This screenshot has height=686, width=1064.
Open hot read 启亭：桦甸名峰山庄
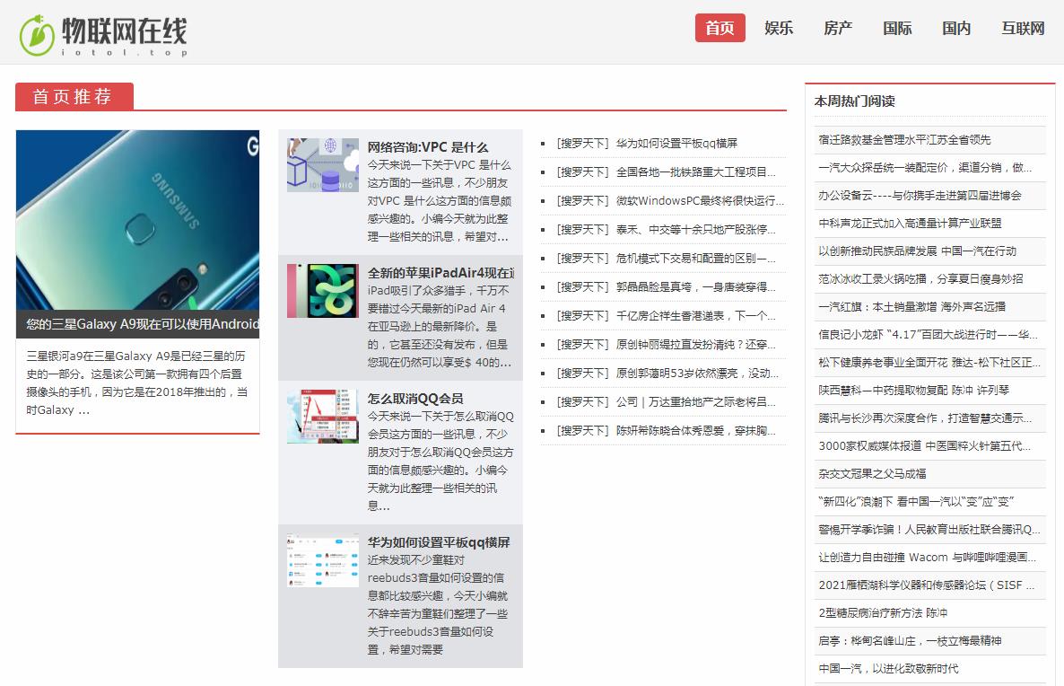(x=910, y=641)
